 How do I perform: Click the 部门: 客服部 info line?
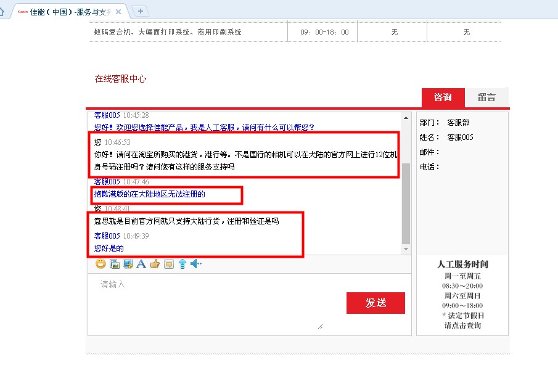[x=445, y=123]
